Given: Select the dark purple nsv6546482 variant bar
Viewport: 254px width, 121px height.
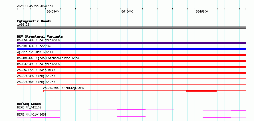Looking at the screenshot, I should point(131,43).
